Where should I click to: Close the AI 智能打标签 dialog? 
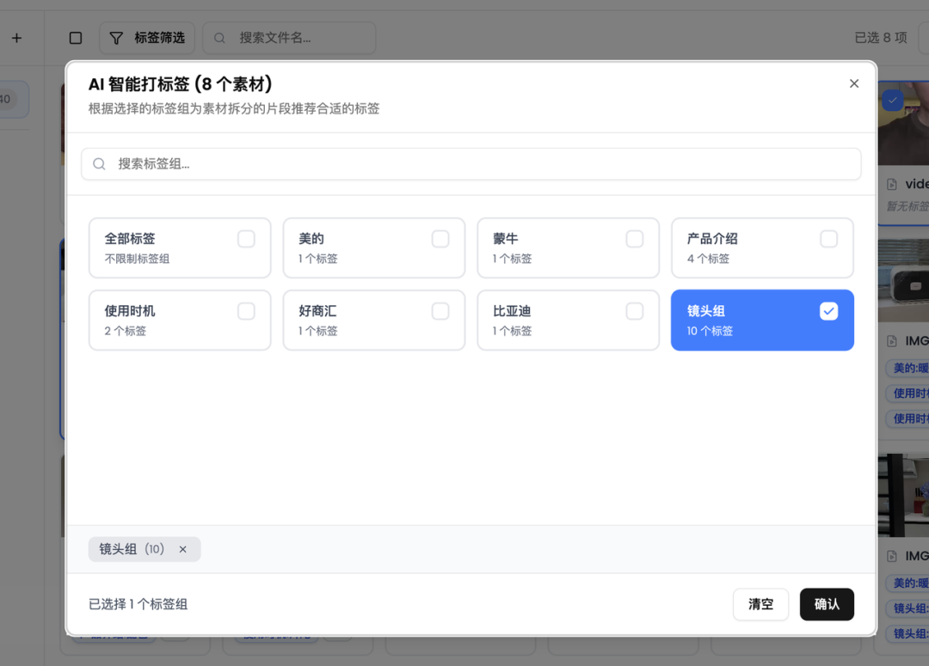854,83
